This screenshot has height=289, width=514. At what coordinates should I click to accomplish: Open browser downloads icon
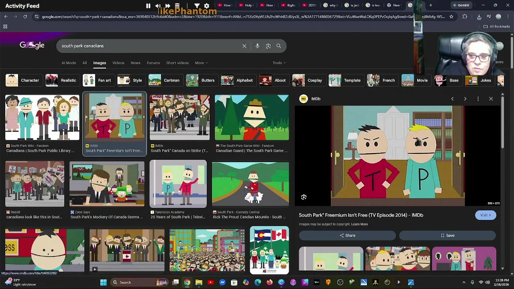click(x=479, y=16)
